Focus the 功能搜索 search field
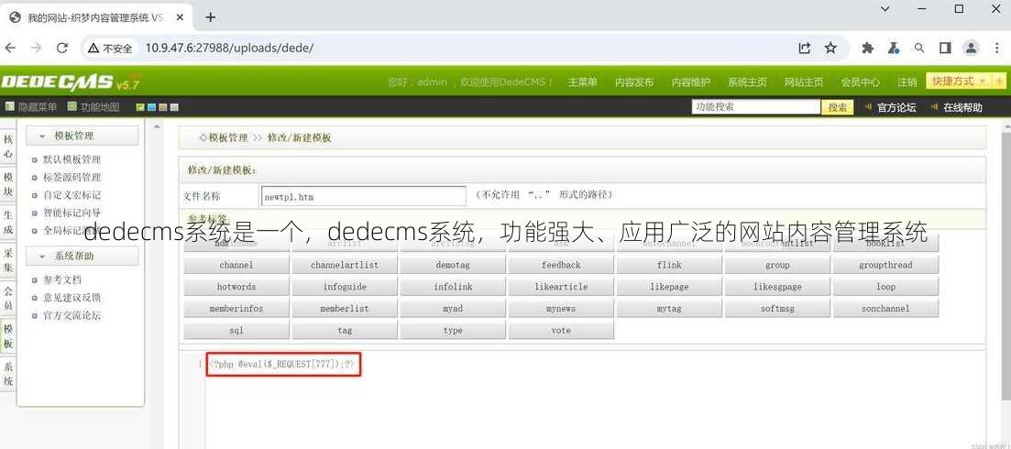 755,107
